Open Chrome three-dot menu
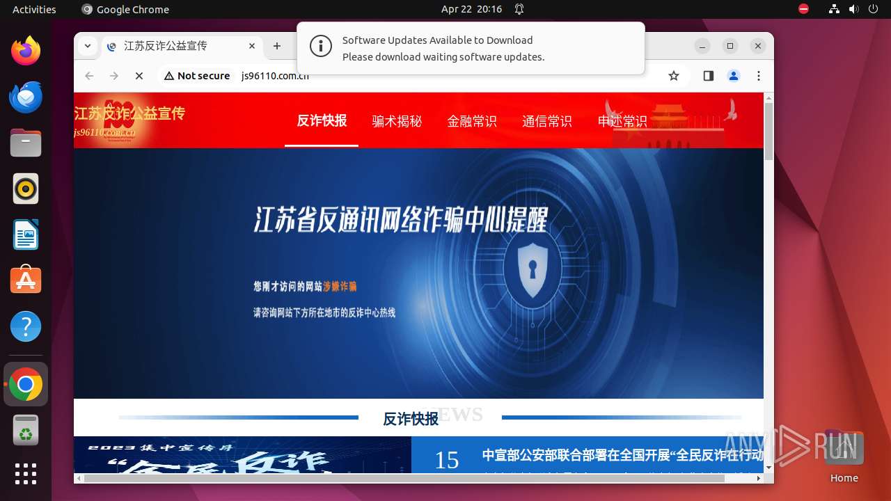891x501 pixels. click(759, 76)
